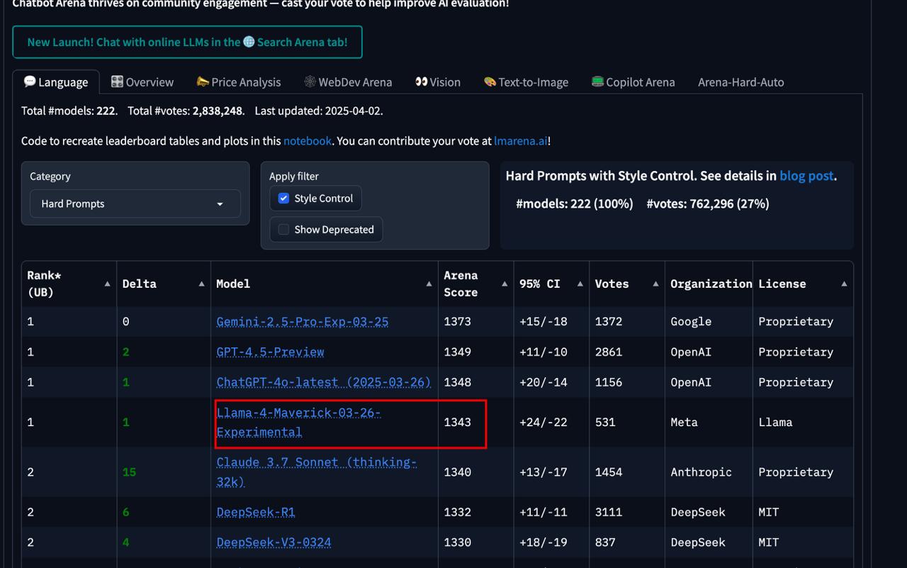Sort by License column arrow
The width and height of the screenshot is (907, 568).
[844, 284]
